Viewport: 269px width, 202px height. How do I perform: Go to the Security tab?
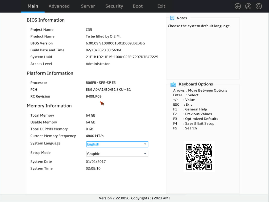(x=114, y=6)
